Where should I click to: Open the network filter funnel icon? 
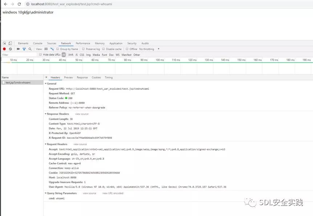tap(24, 49)
